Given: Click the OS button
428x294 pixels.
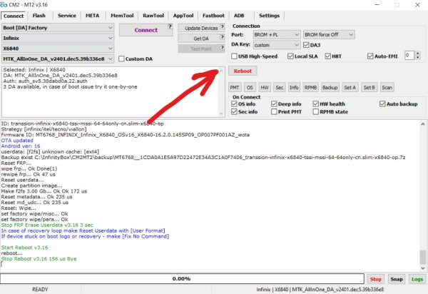Looking at the screenshot, I should pyautogui.click(x=250, y=88).
